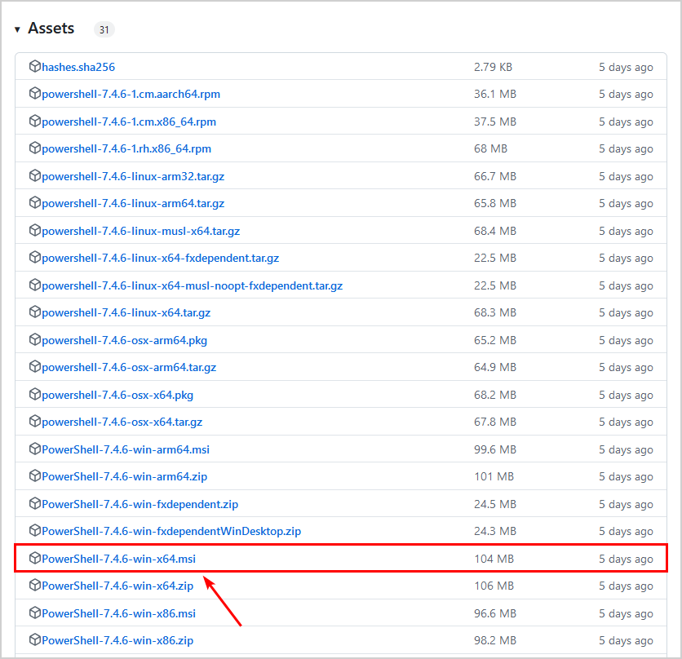682x659 pixels.
Task: Download PowerShell-7.4.6-win-x64.zip
Action: click(117, 586)
